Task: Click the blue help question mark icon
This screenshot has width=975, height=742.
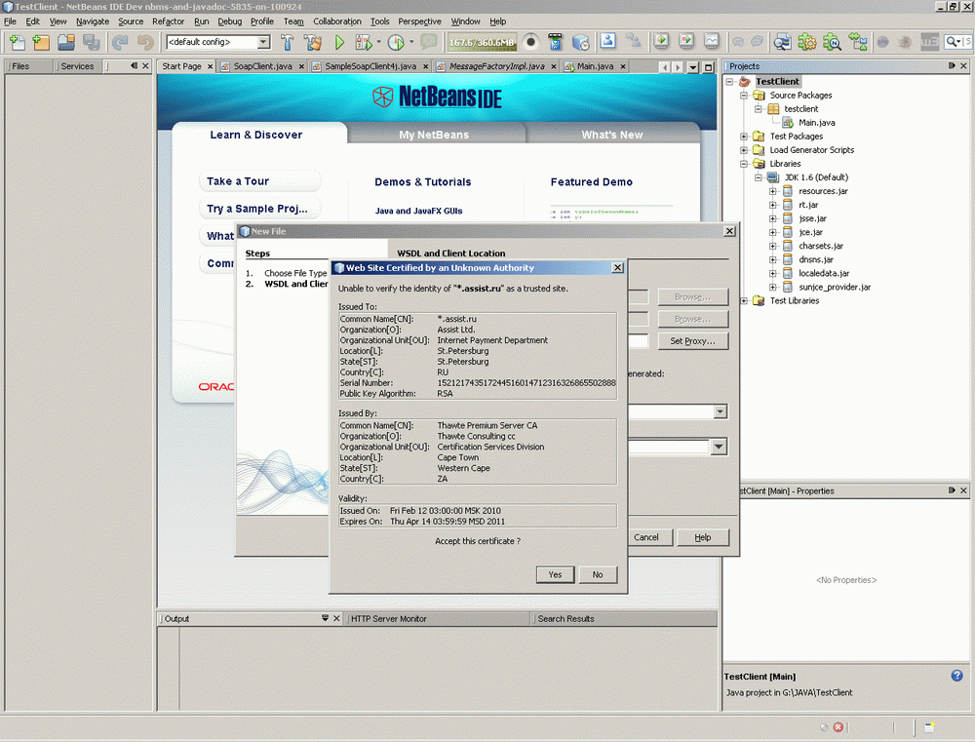Action: (957, 676)
